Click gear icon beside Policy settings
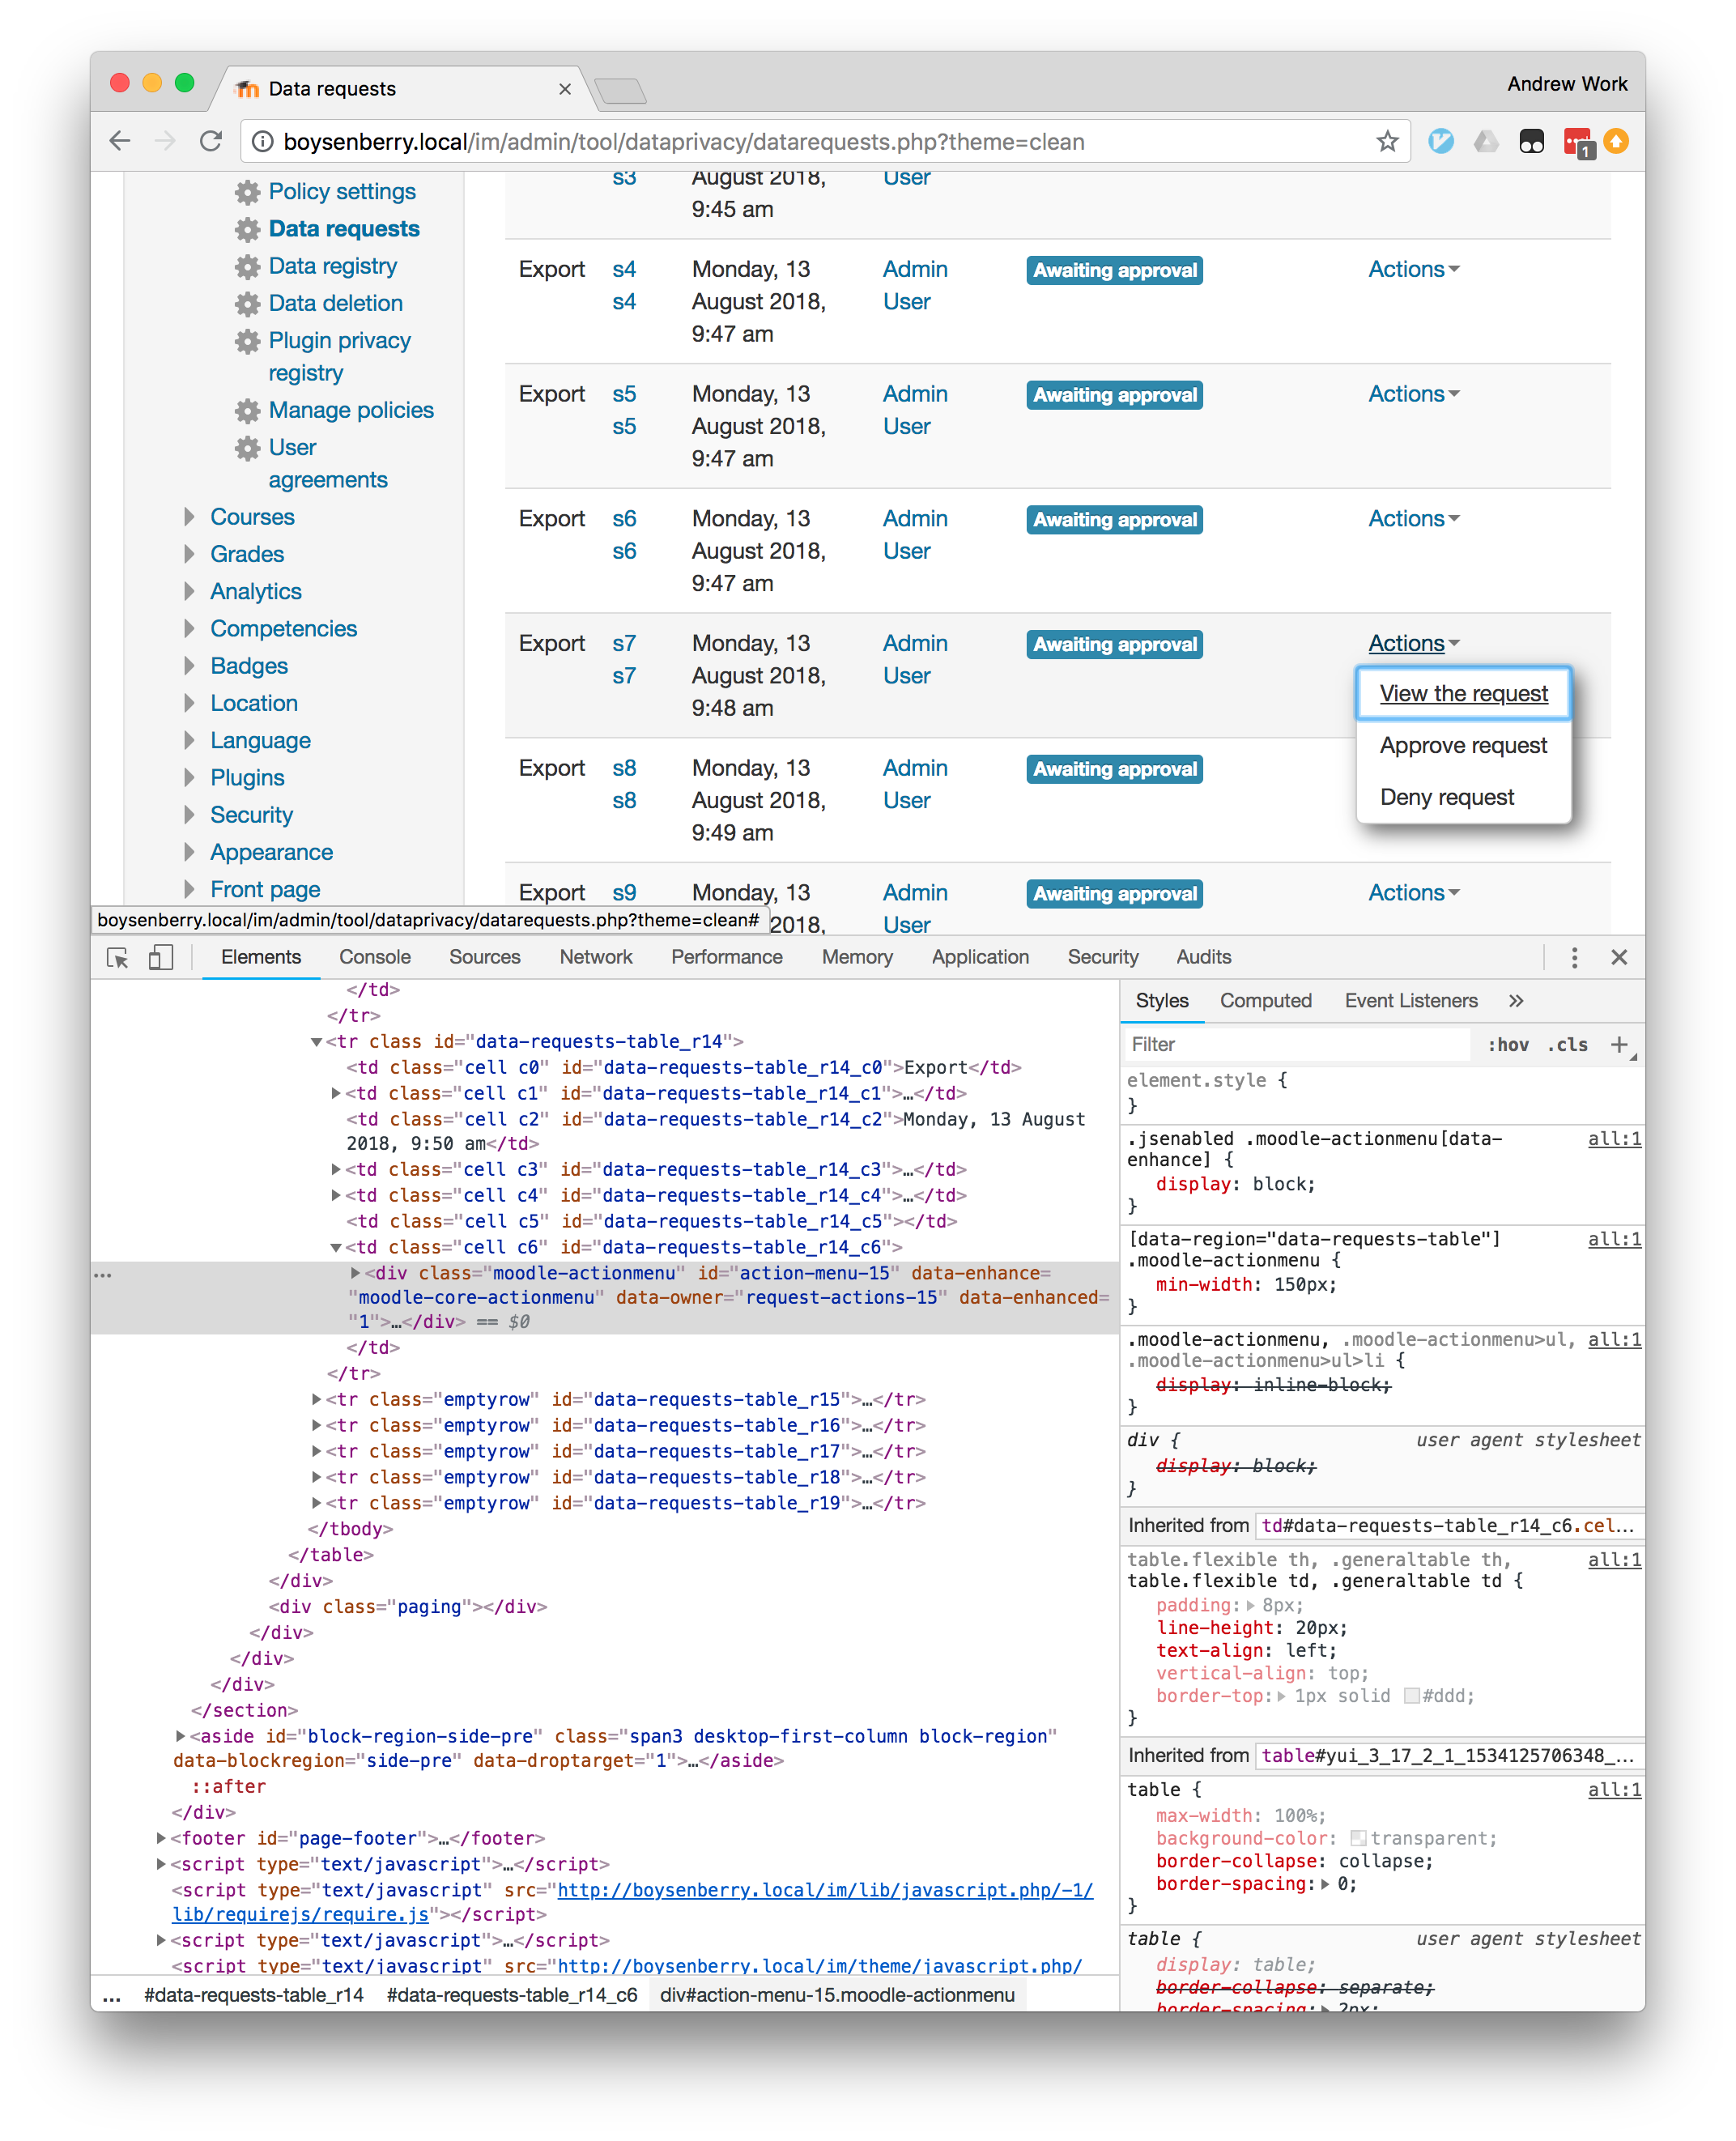This screenshot has width=1736, height=2141. point(247,192)
